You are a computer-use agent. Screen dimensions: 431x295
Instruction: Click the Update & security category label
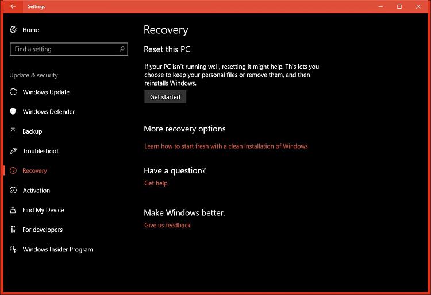click(33, 75)
